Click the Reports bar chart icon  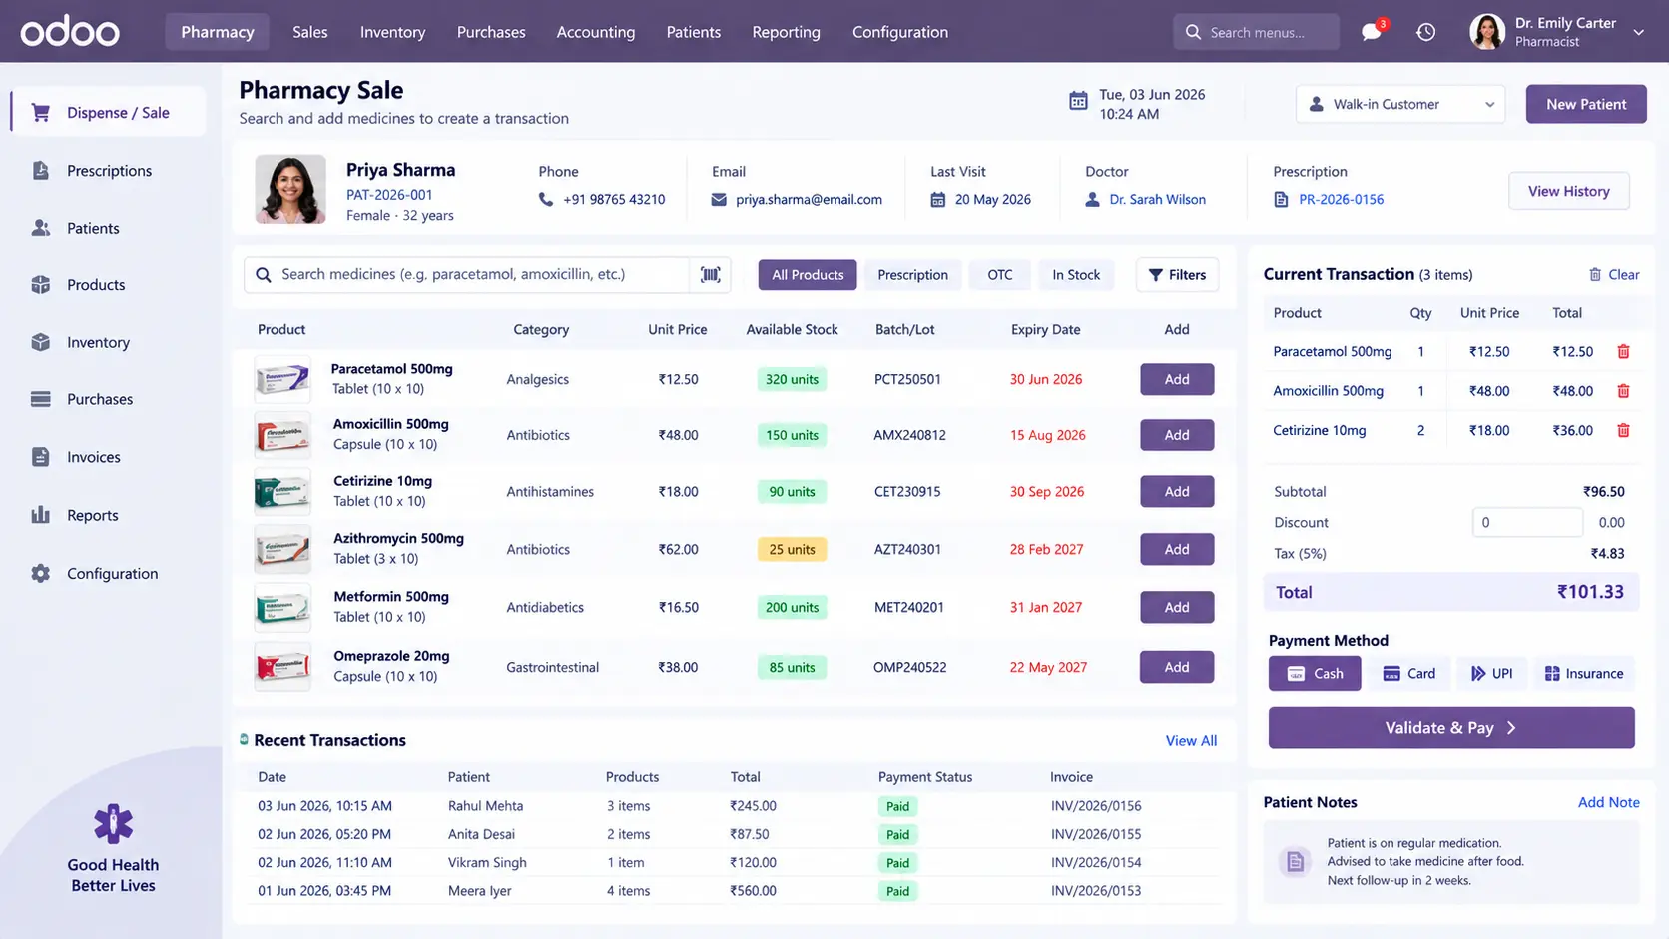point(41,515)
